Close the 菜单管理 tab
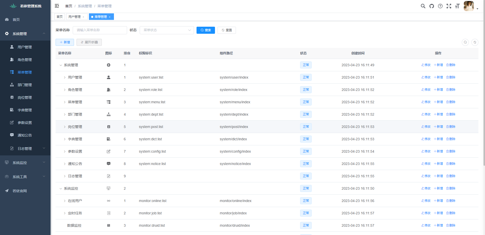The image size is (485, 235). pyautogui.click(x=110, y=17)
